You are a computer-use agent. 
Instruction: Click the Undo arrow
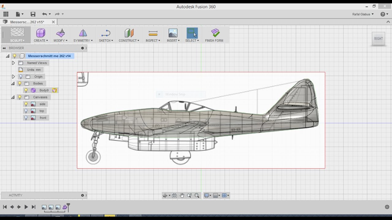[x=44, y=14]
